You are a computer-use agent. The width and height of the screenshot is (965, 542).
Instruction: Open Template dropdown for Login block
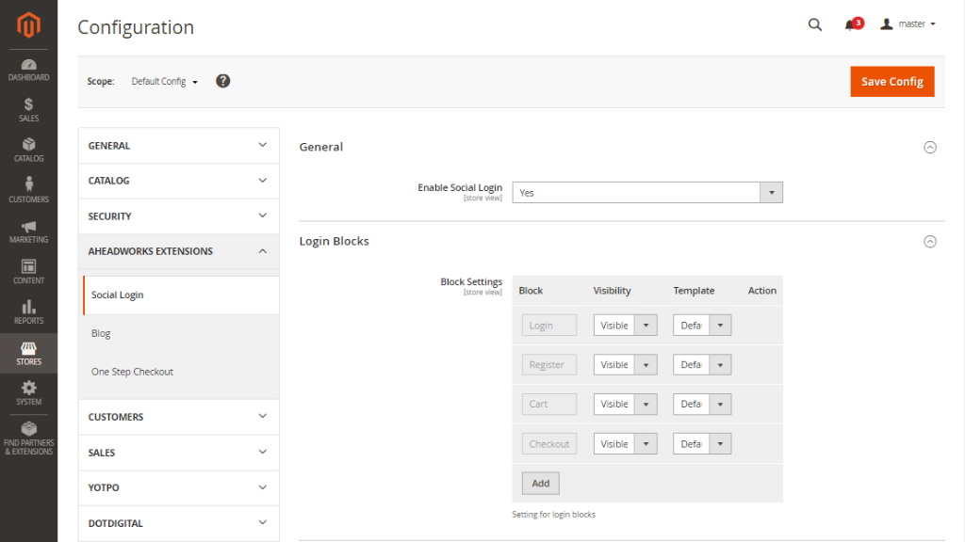tap(702, 325)
